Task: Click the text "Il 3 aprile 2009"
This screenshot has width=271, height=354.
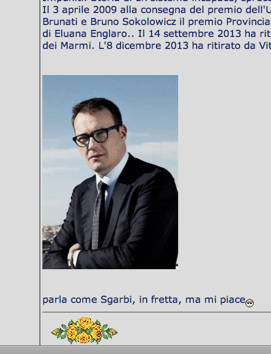Action: pyautogui.click(x=79, y=10)
